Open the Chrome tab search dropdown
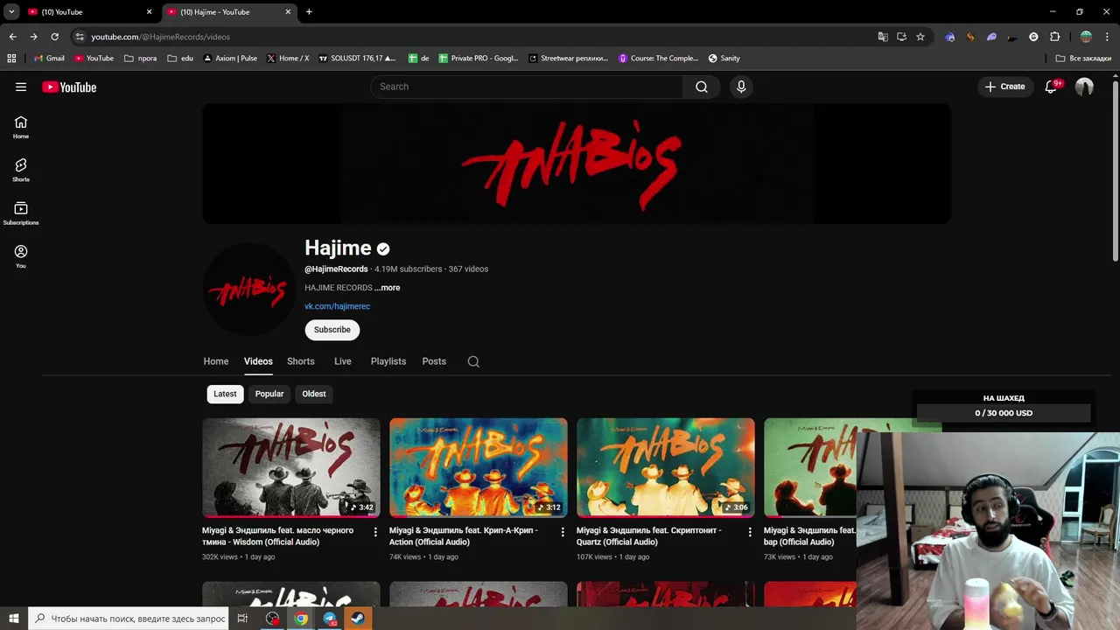Image resolution: width=1120 pixels, height=630 pixels. pos(11,12)
